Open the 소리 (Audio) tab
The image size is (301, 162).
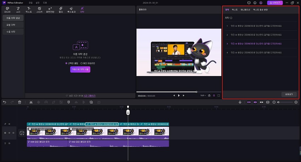coord(18,10)
